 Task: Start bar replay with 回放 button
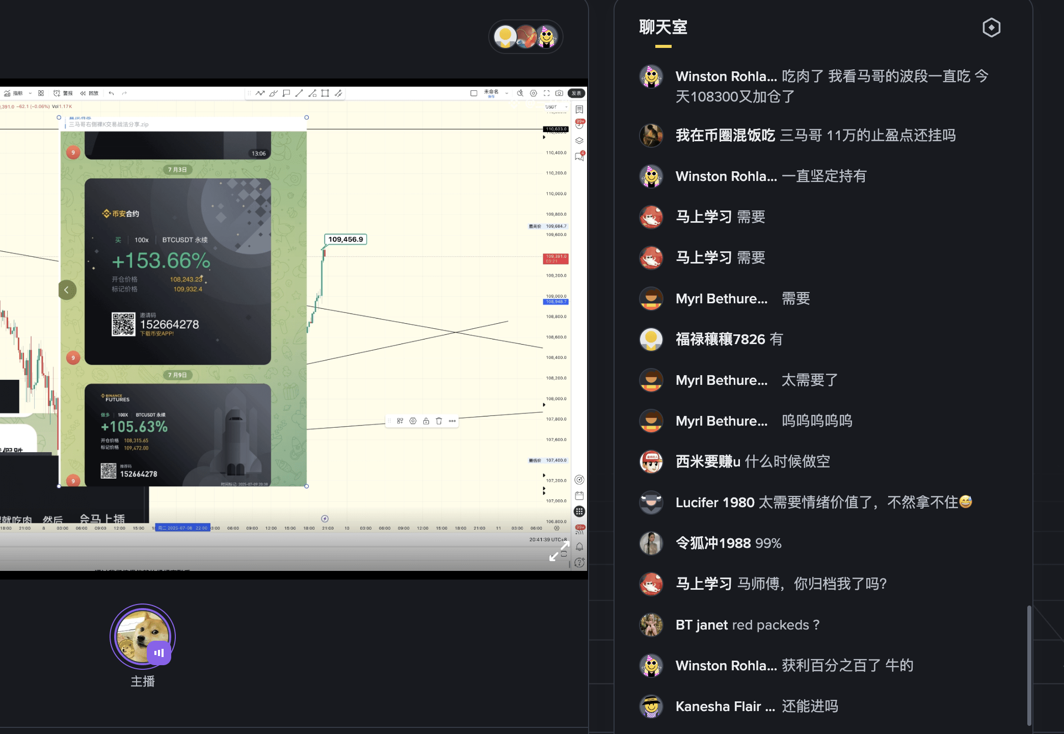[89, 93]
